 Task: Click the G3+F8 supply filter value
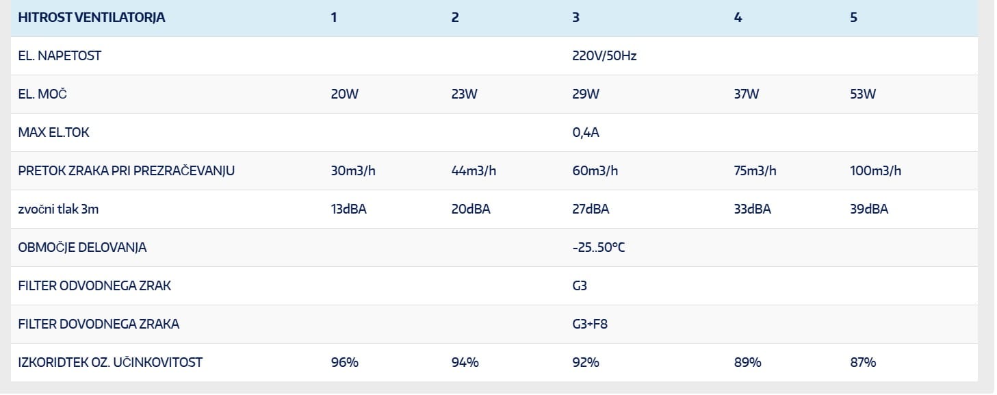click(x=590, y=324)
